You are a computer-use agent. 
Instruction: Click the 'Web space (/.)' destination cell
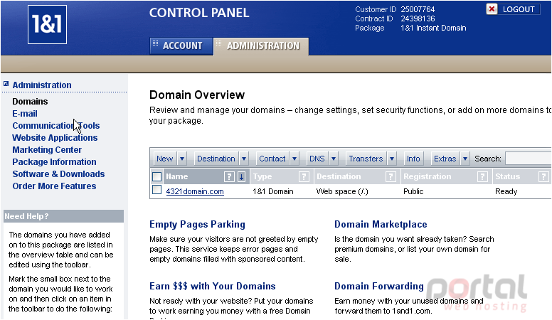[342, 191]
